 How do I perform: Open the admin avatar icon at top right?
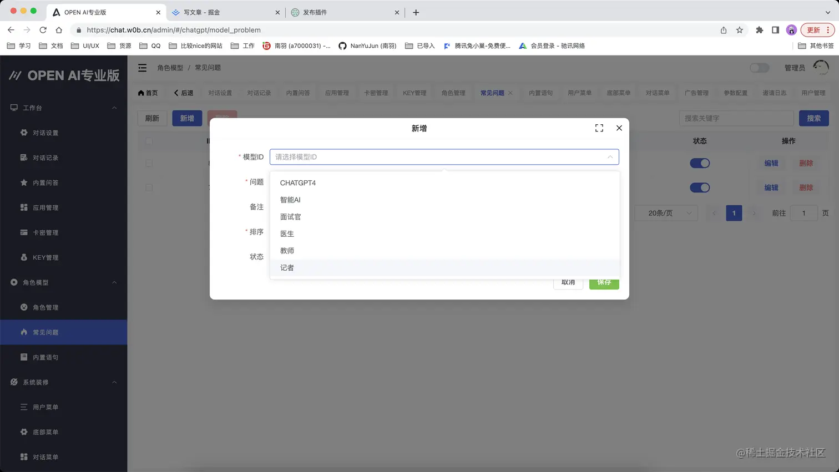pos(820,67)
